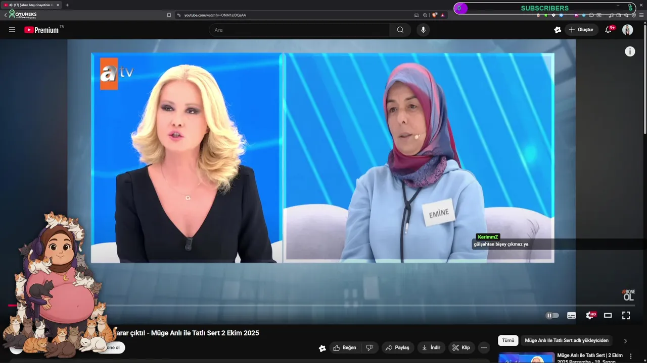Open extensions puzzle icon

coord(591,15)
